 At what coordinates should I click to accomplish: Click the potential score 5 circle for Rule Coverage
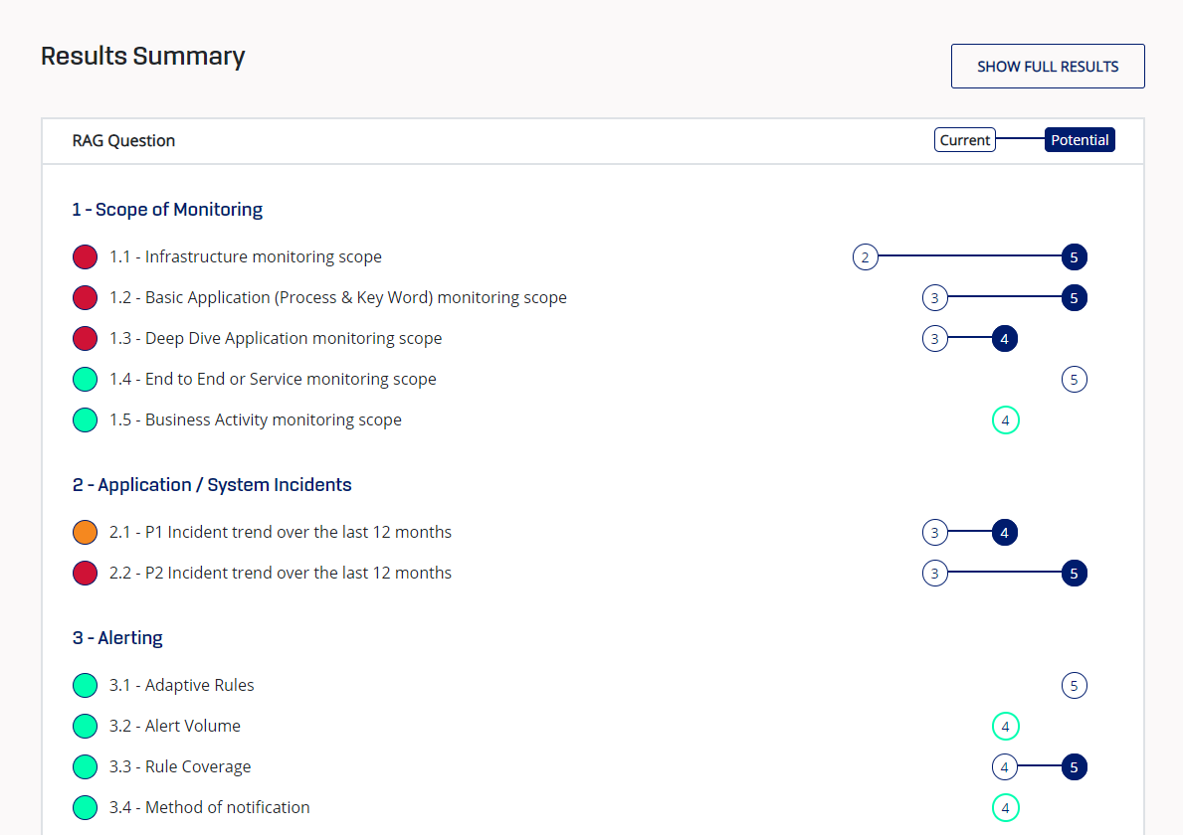click(x=1075, y=766)
